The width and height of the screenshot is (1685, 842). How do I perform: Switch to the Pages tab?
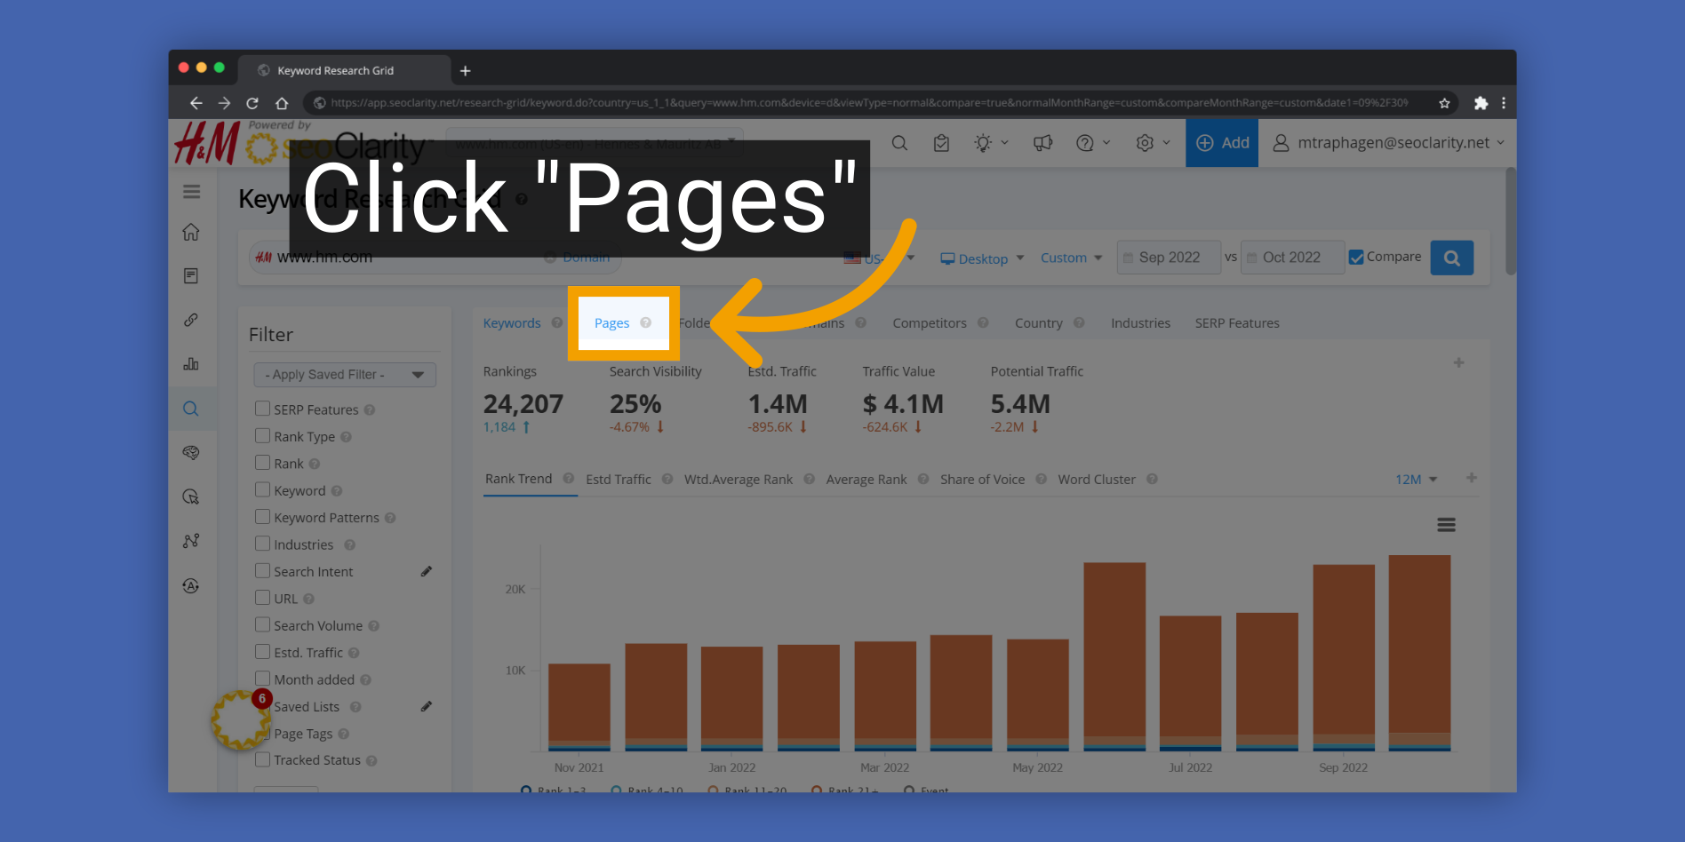pyautogui.click(x=612, y=323)
